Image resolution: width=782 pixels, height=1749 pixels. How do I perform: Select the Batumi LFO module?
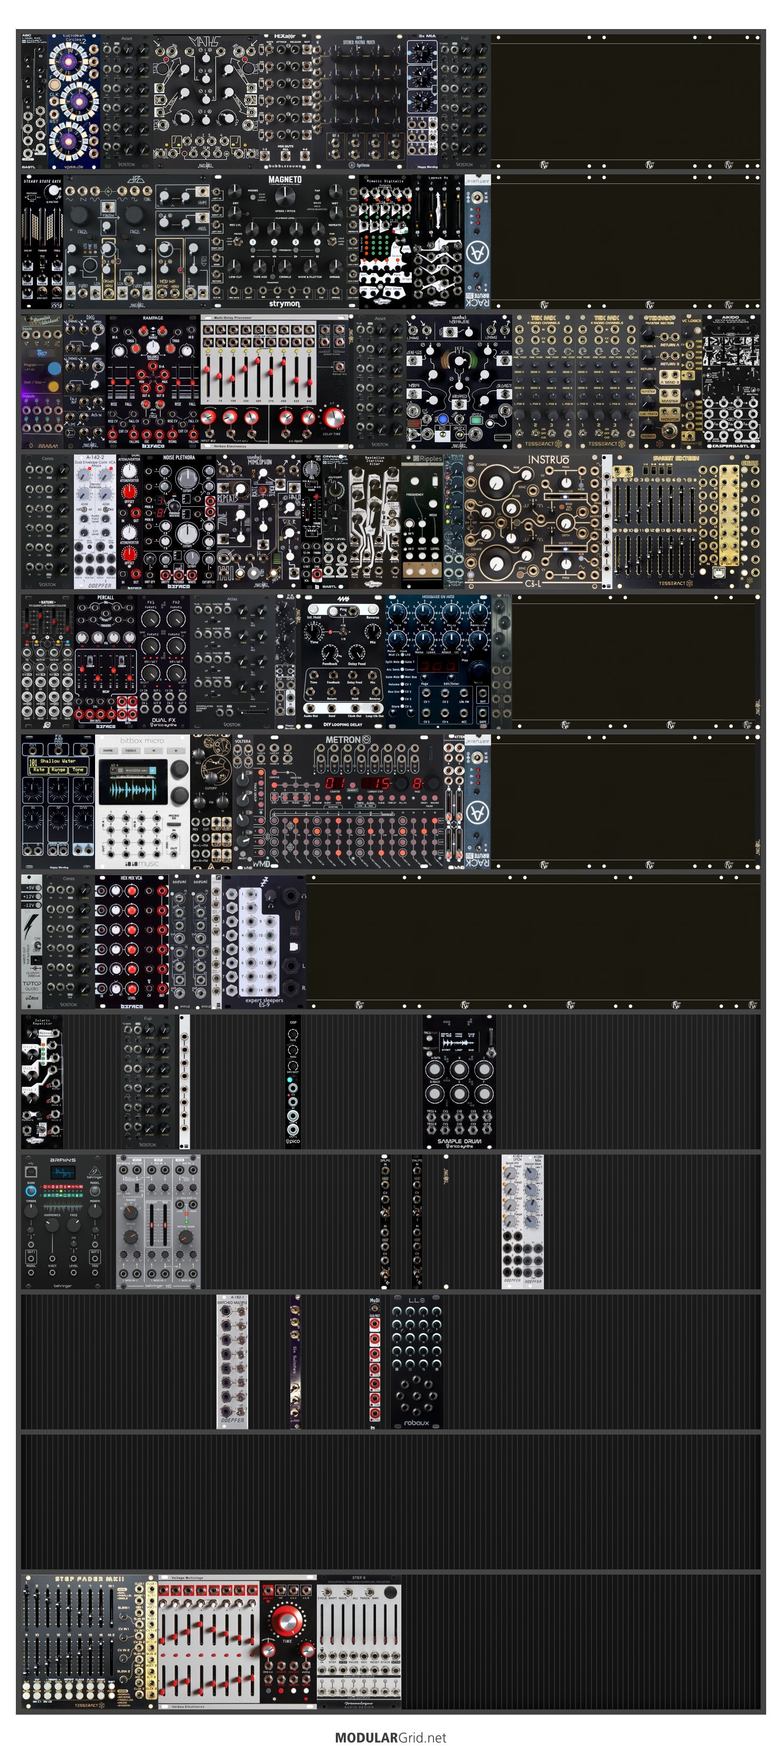[48, 662]
